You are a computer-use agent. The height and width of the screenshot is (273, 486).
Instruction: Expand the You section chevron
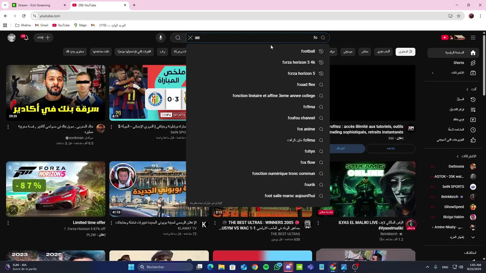467,89
